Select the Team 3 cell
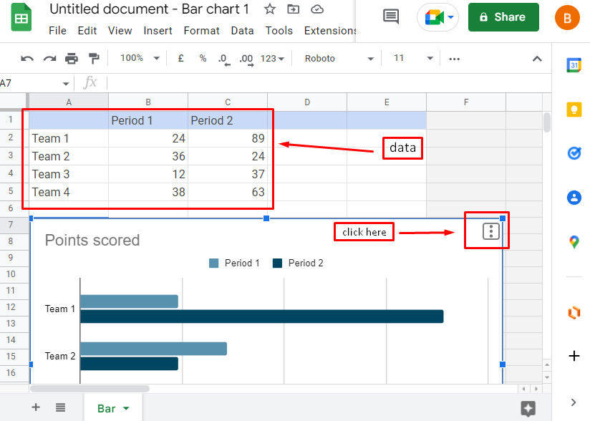590x421 pixels. [69, 174]
